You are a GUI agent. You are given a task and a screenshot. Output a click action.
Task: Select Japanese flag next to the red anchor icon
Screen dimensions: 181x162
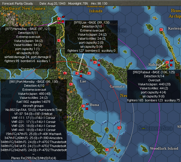coord(95,62)
